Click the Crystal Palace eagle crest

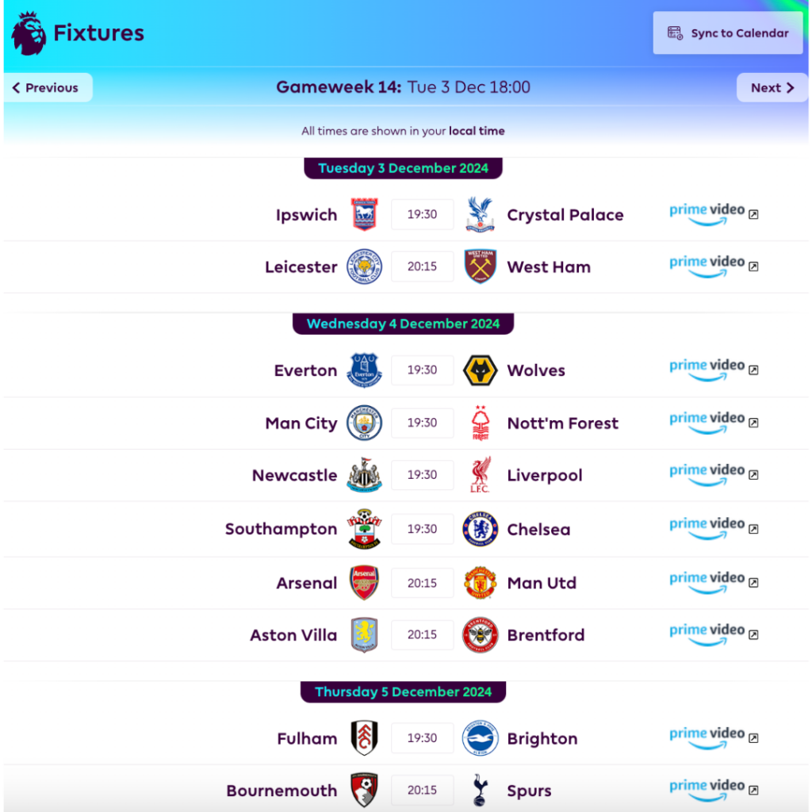[480, 215]
